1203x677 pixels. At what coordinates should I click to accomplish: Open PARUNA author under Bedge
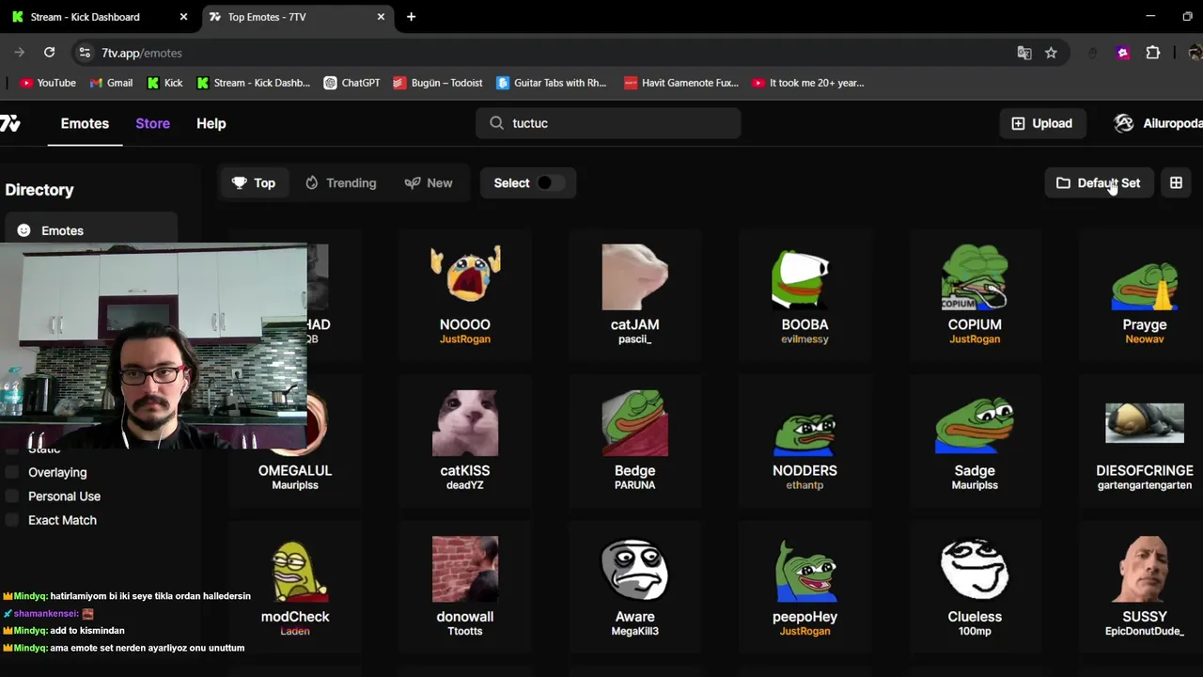coord(635,485)
